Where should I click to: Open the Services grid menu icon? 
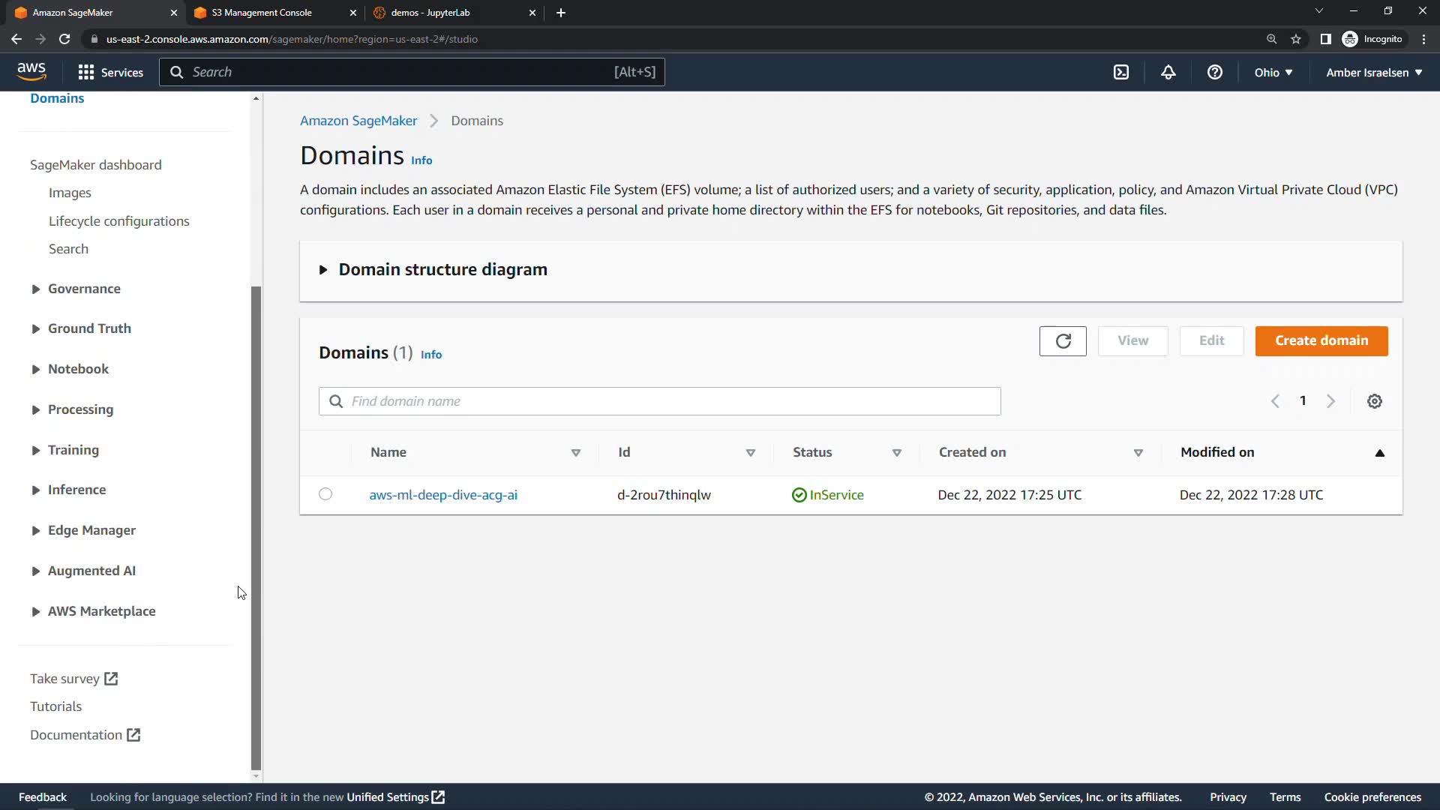tap(86, 72)
